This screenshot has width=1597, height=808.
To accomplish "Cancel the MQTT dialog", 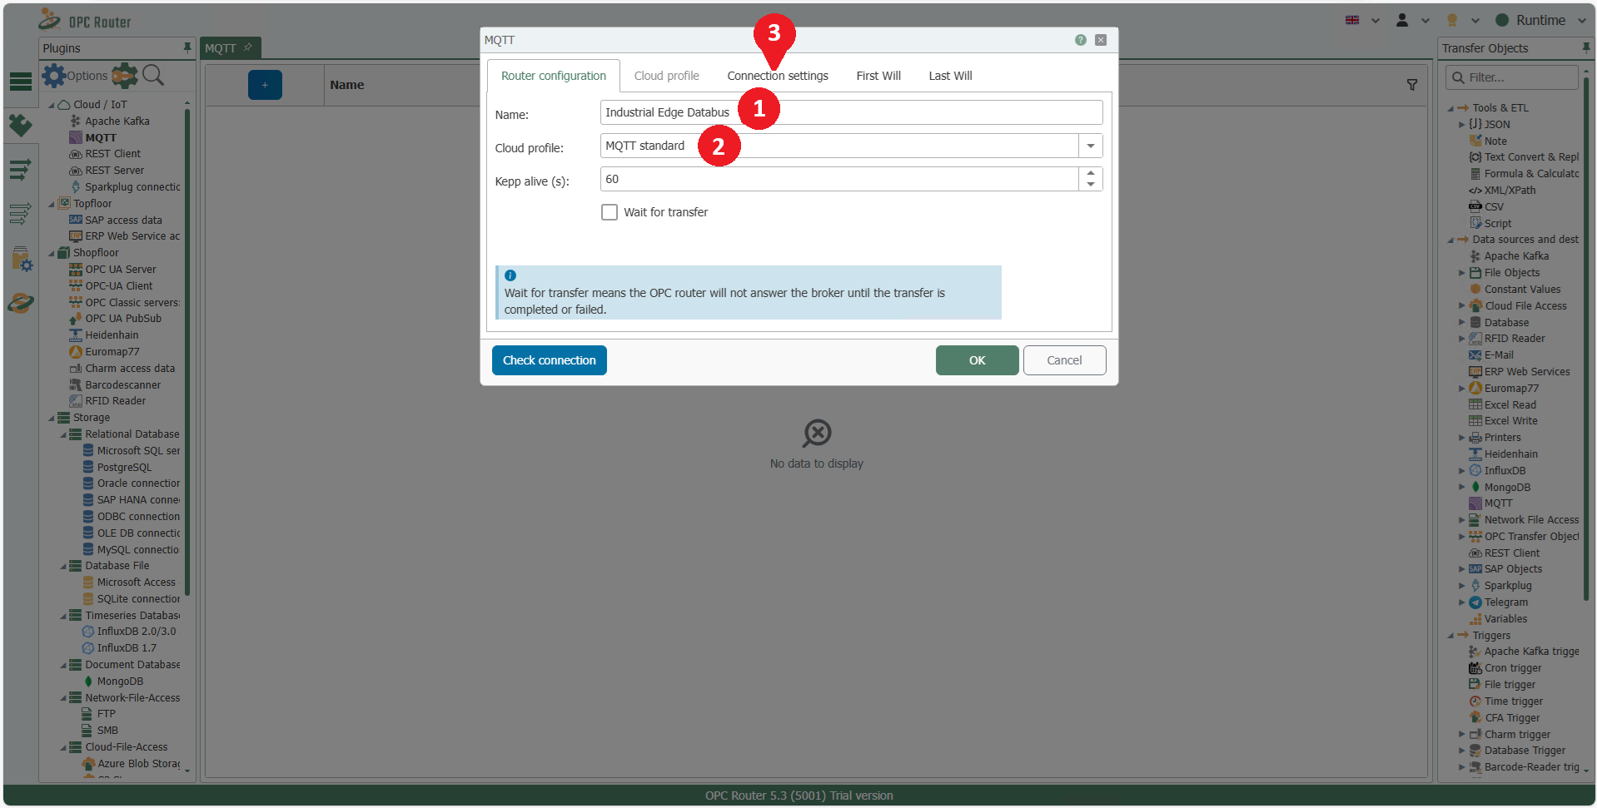I will [1064, 360].
